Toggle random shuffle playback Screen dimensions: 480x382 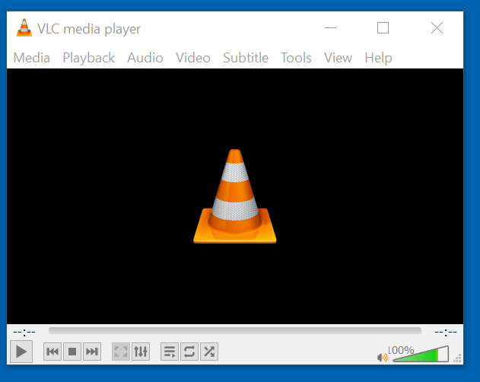(209, 352)
